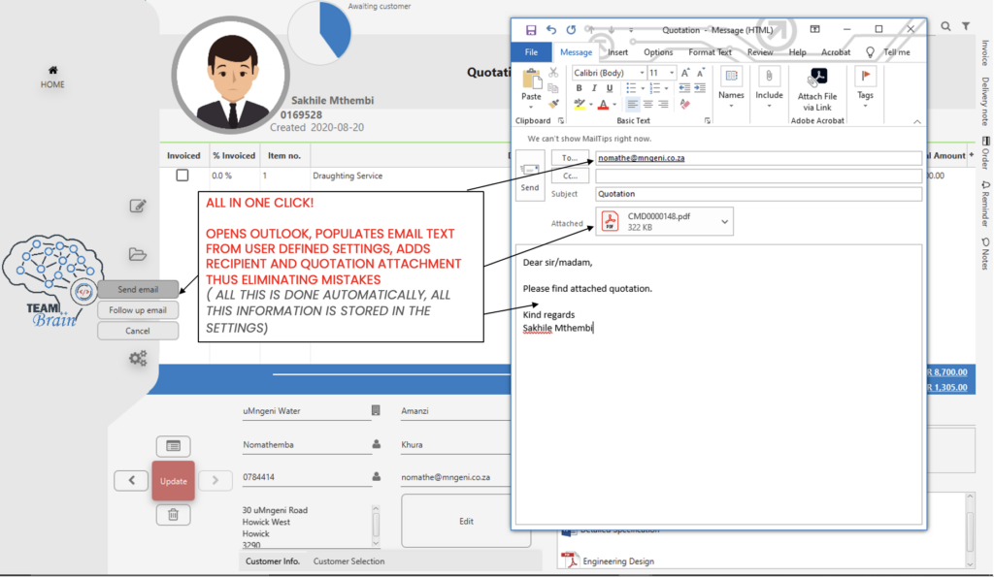Click the filter funnel icon at top right

click(x=966, y=26)
